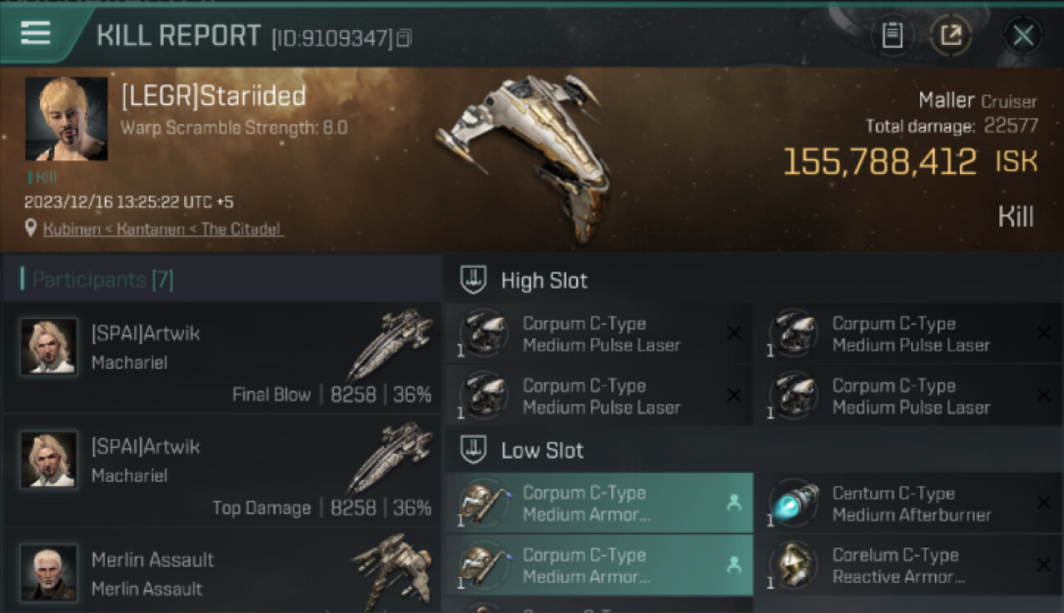Viewport: 1064px width, 613px height.
Task: Click the High Slot section icon
Action: pos(473,280)
